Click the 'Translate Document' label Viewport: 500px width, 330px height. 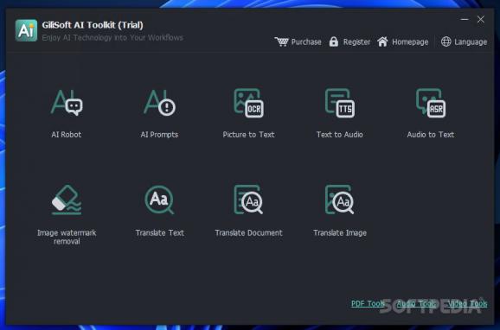(249, 233)
